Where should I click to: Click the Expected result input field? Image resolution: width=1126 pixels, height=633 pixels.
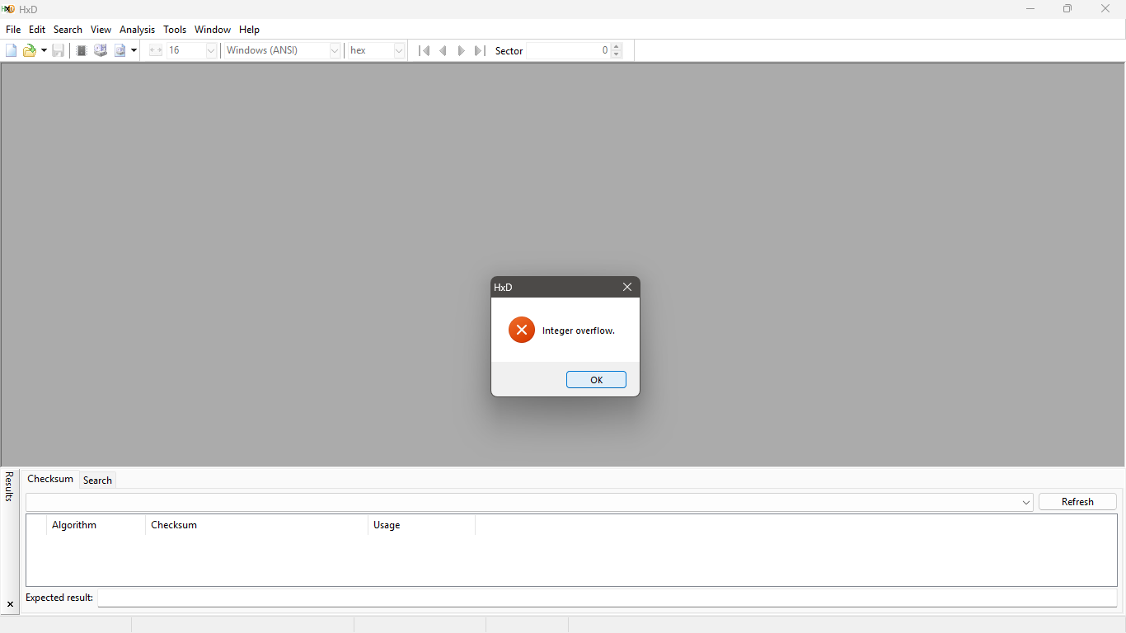click(x=608, y=598)
